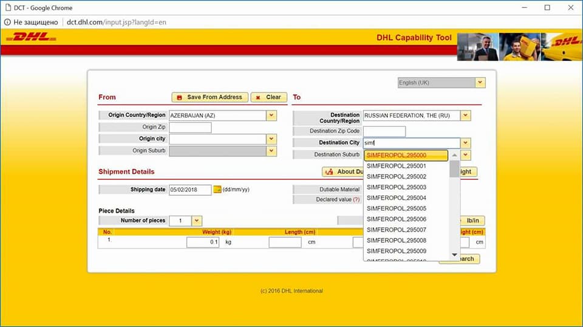Click the city list scroll down arrow
Screen dimensions: 583x327
coord(454,255)
